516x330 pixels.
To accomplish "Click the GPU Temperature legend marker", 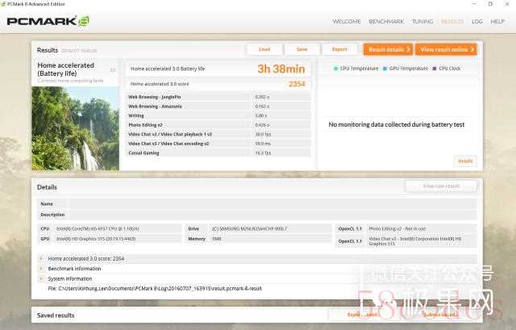I will point(385,69).
